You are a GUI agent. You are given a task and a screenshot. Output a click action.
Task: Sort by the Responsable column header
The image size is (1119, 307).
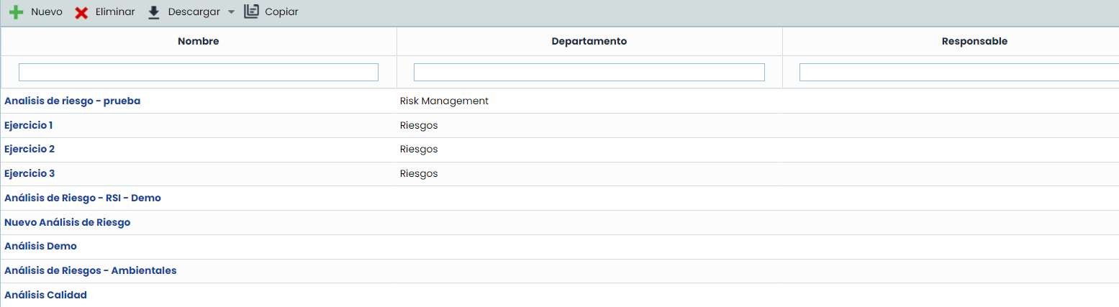(x=974, y=42)
